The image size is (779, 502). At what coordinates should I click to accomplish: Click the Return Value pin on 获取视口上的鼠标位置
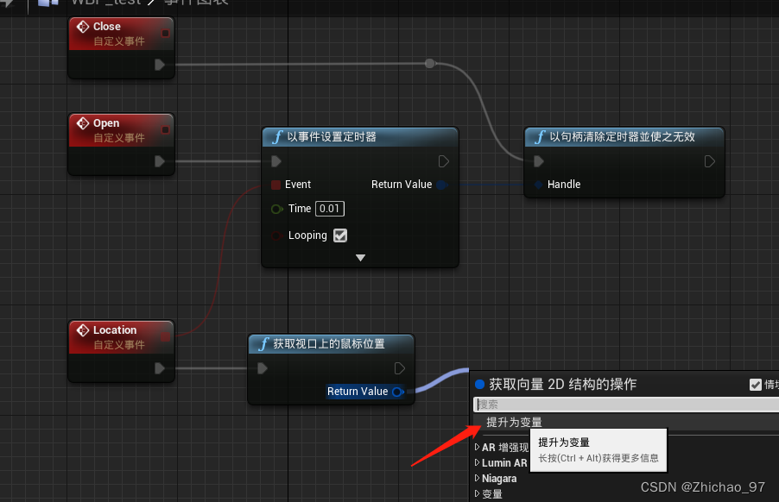(x=397, y=392)
